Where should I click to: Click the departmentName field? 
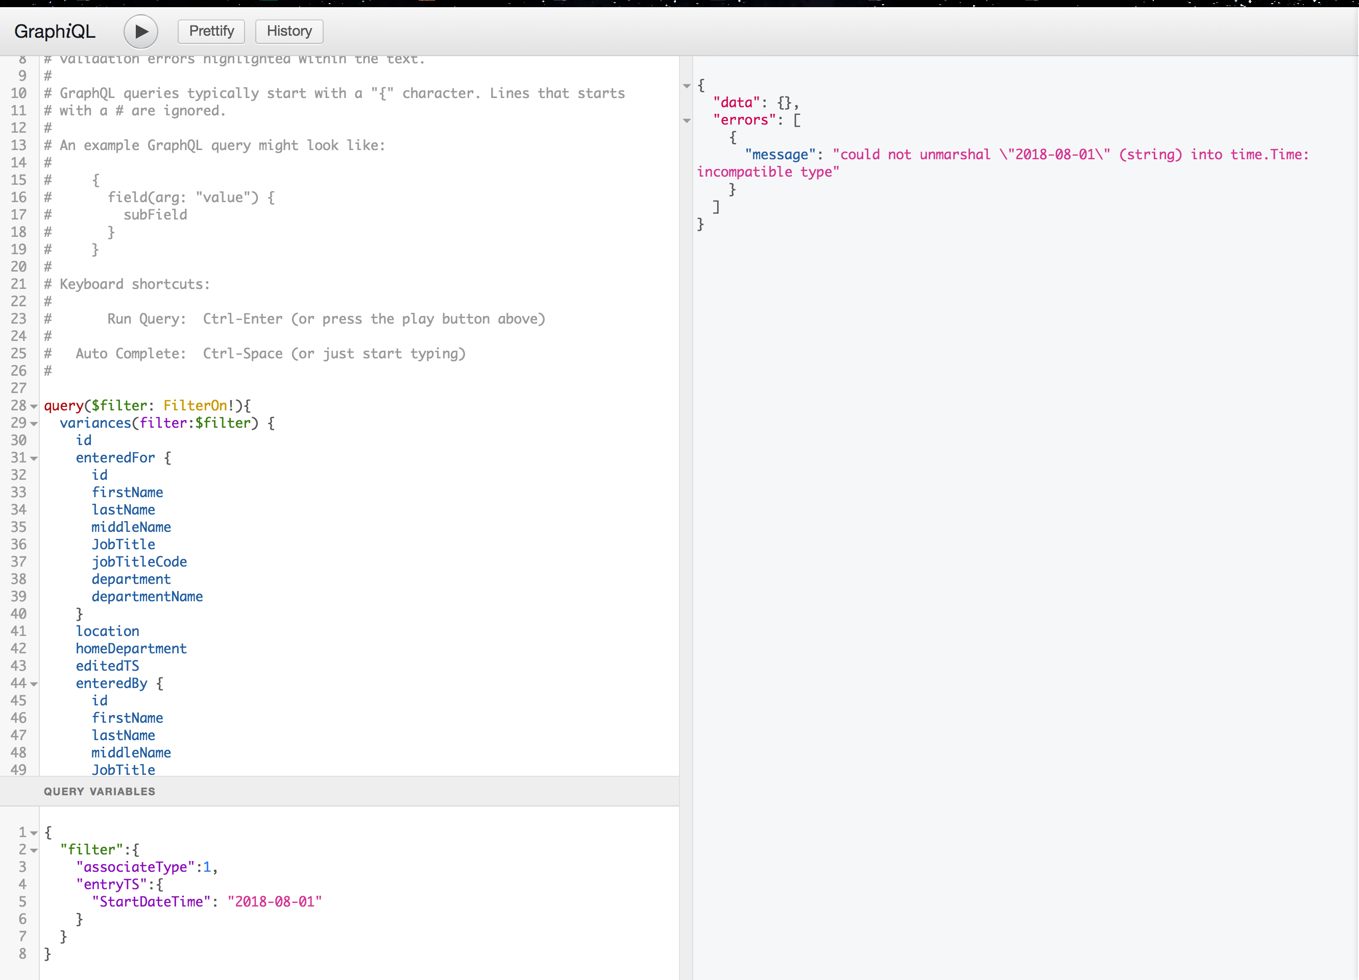click(x=147, y=597)
